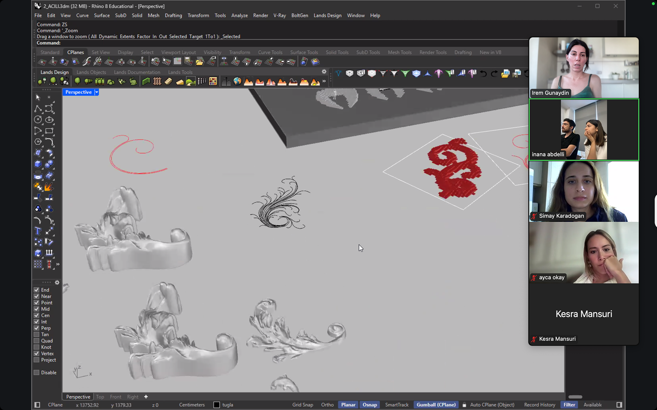Toggle SmartTrack in status bar
This screenshot has width=657, height=410.
click(x=397, y=405)
